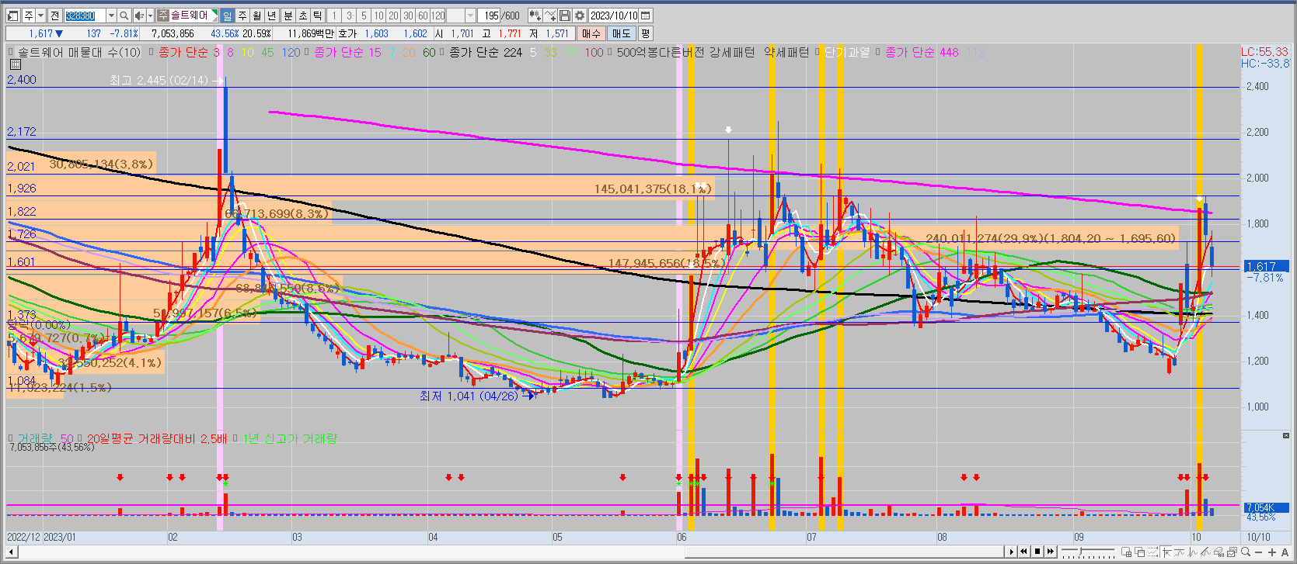
Task: Toggle the left panel icon in top toolbar
Action: click(x=12, y=16)
